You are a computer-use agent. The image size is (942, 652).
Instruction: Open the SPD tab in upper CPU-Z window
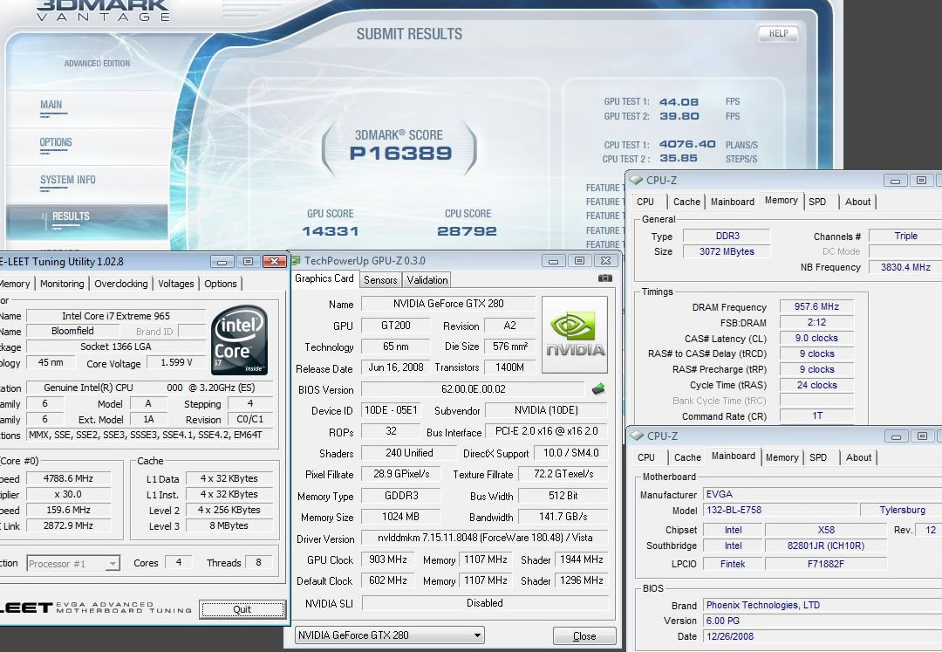[817, 202]
